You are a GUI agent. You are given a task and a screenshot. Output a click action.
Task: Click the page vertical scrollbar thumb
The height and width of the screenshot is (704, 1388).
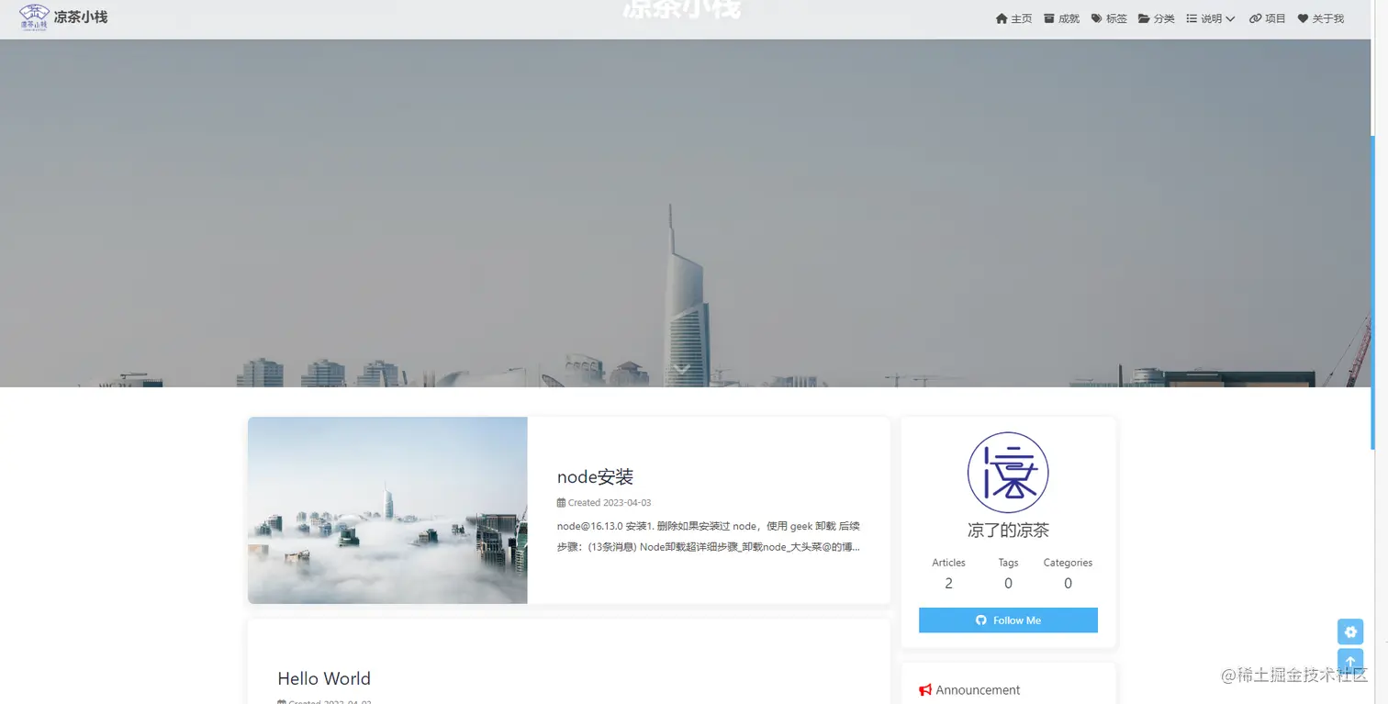[1373, 292]
